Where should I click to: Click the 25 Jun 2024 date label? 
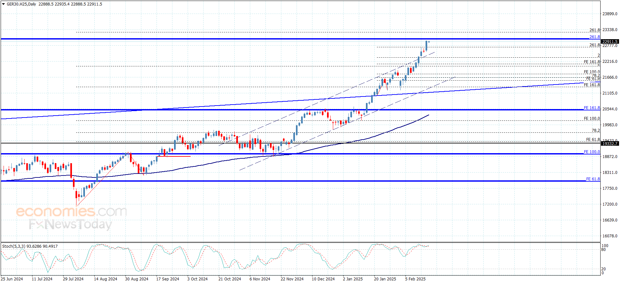(x=12, y=279)
